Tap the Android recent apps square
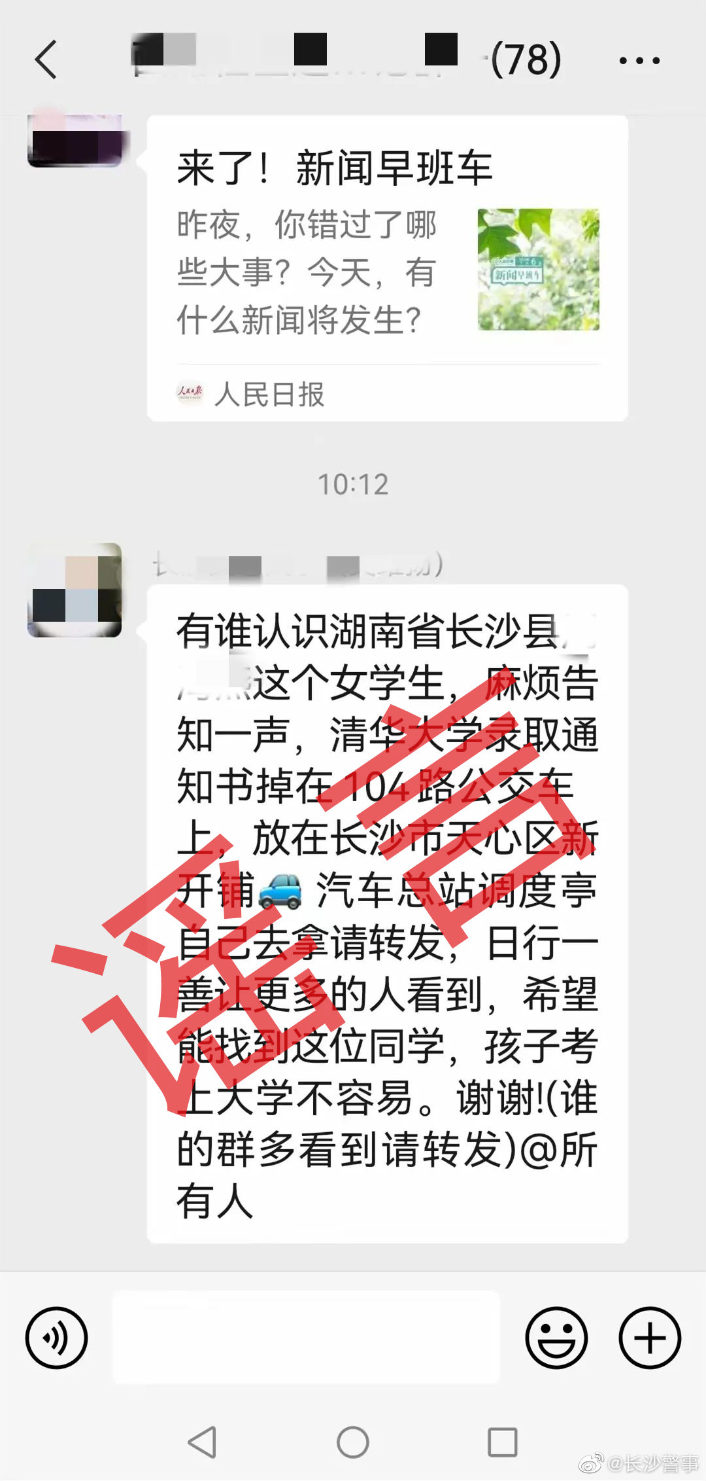 coord(503,1442)
